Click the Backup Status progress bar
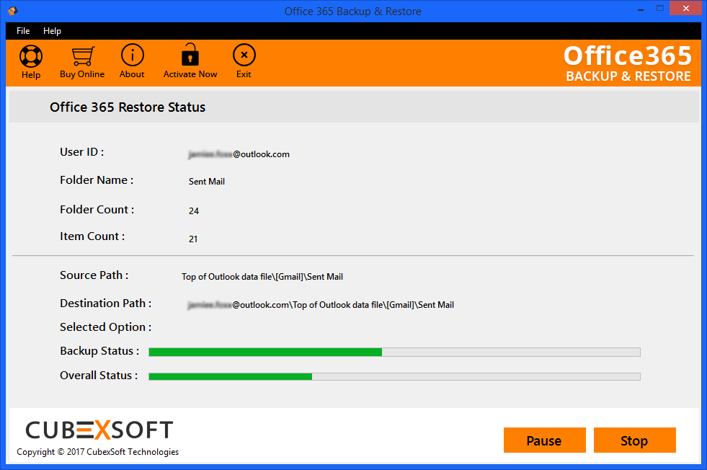The image size is (707, 470). [394, 352]
